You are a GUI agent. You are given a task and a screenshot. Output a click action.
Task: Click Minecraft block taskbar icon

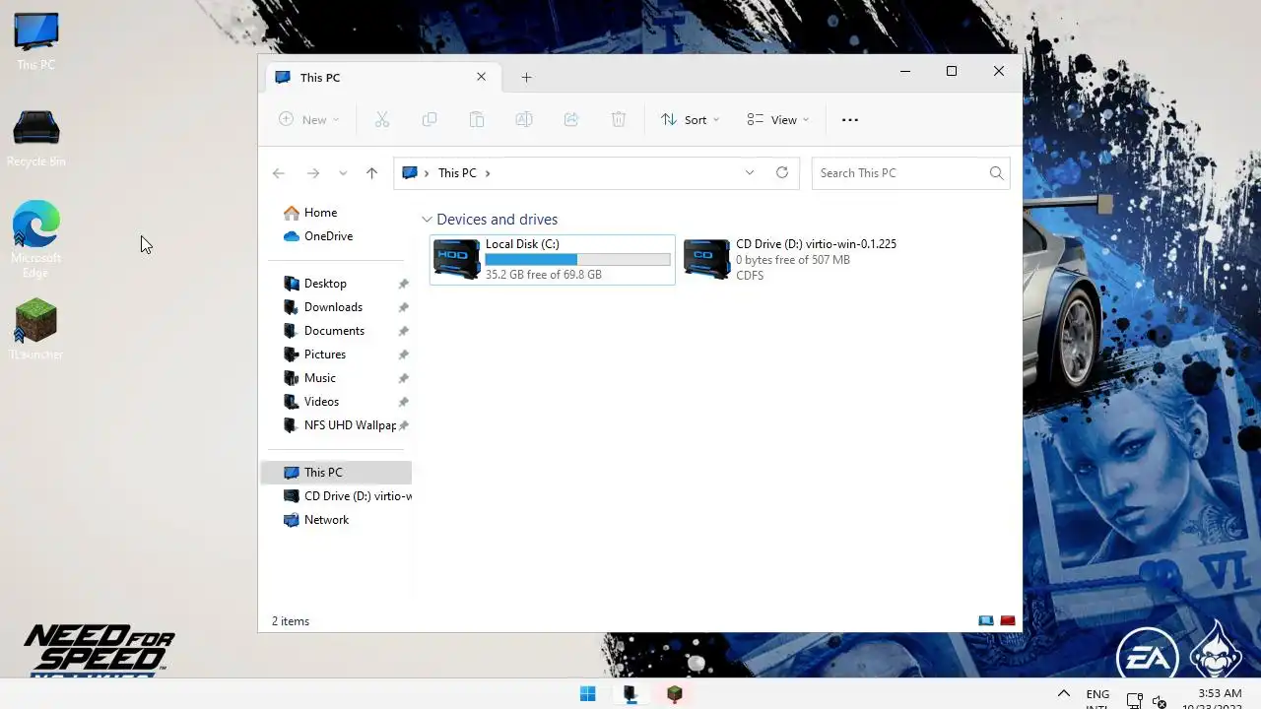point(674,694)
